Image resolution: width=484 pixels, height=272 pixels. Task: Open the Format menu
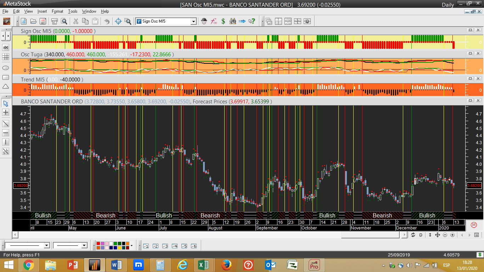(57, 11)
